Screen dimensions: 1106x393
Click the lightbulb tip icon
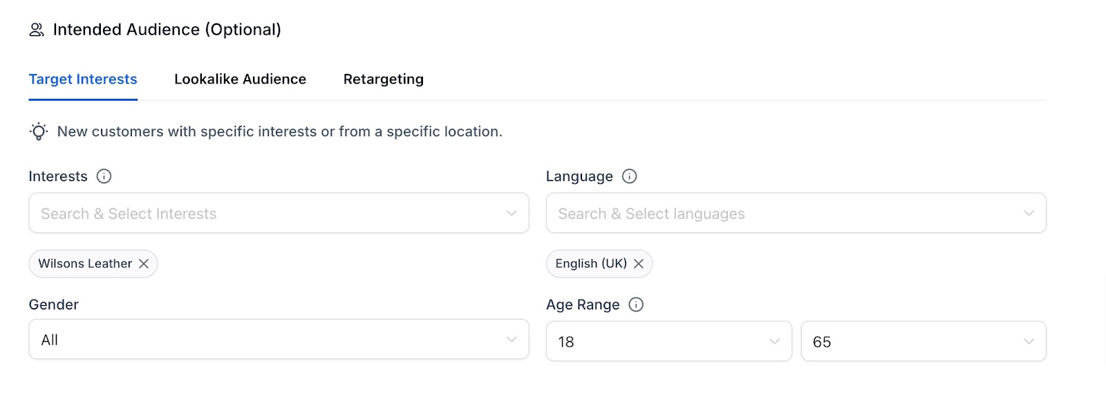click(x=39, y=131)
